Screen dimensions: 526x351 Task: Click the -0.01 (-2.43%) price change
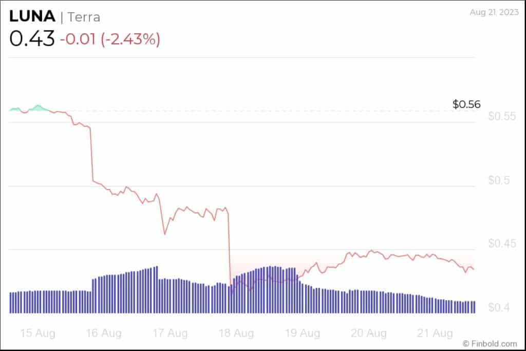[x=110, y=39]
